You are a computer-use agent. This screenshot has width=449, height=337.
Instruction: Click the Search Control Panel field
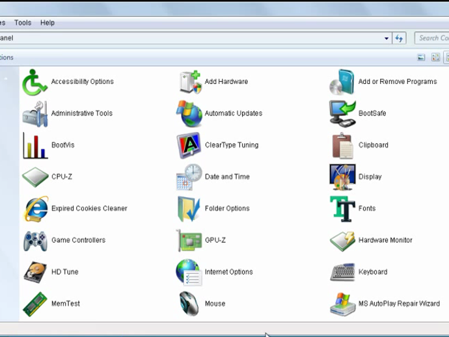431,38
